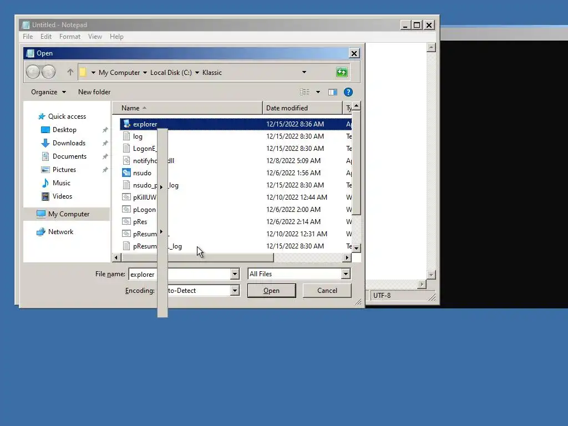Select the log text file

point(138,136)
